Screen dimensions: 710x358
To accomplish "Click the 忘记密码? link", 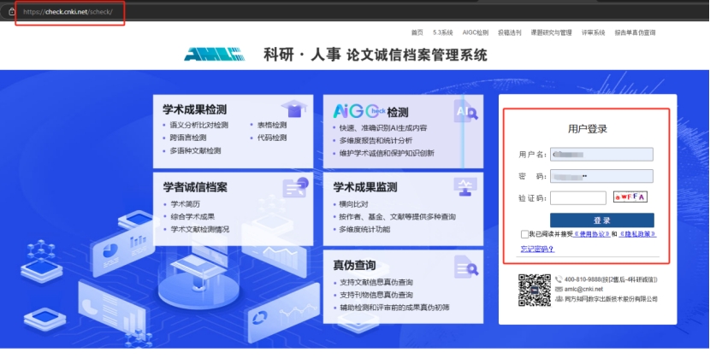I will click(537, 249).
